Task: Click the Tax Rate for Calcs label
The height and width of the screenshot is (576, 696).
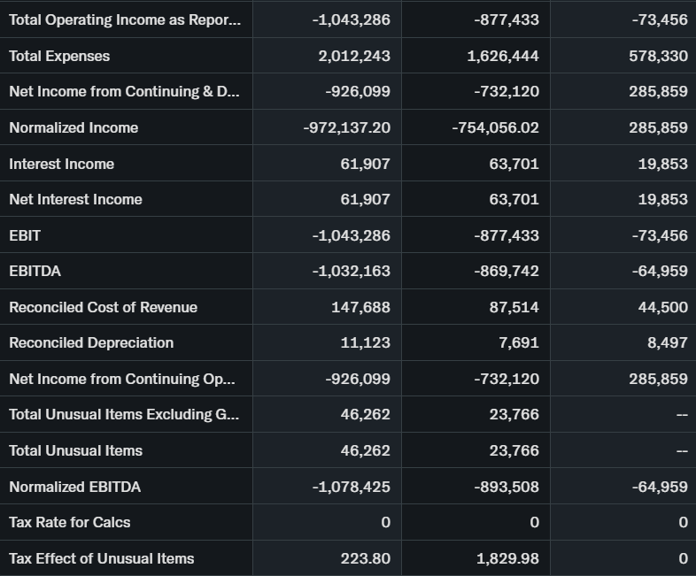Action: [x=69, y=522]
